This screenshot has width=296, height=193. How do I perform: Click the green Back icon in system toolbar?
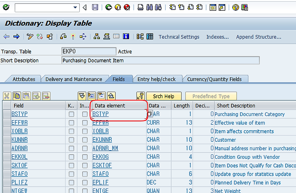pyautogui.click(x=109, y=7)
